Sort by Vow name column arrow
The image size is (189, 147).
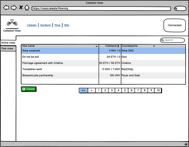point(97,46)
